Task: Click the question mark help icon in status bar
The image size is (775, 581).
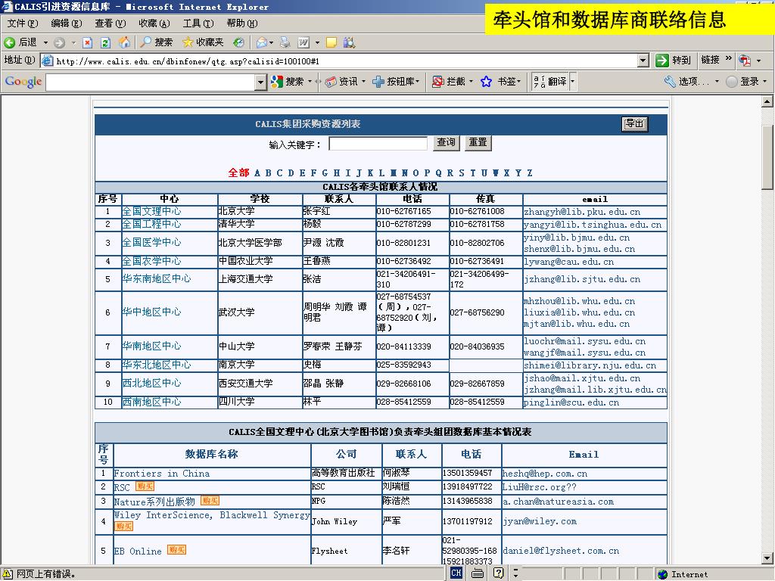Action: [x=499, y=573]
